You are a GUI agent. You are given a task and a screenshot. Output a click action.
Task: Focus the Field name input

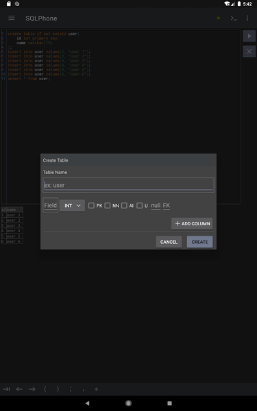pyautogui.click(x=50, y=206)
